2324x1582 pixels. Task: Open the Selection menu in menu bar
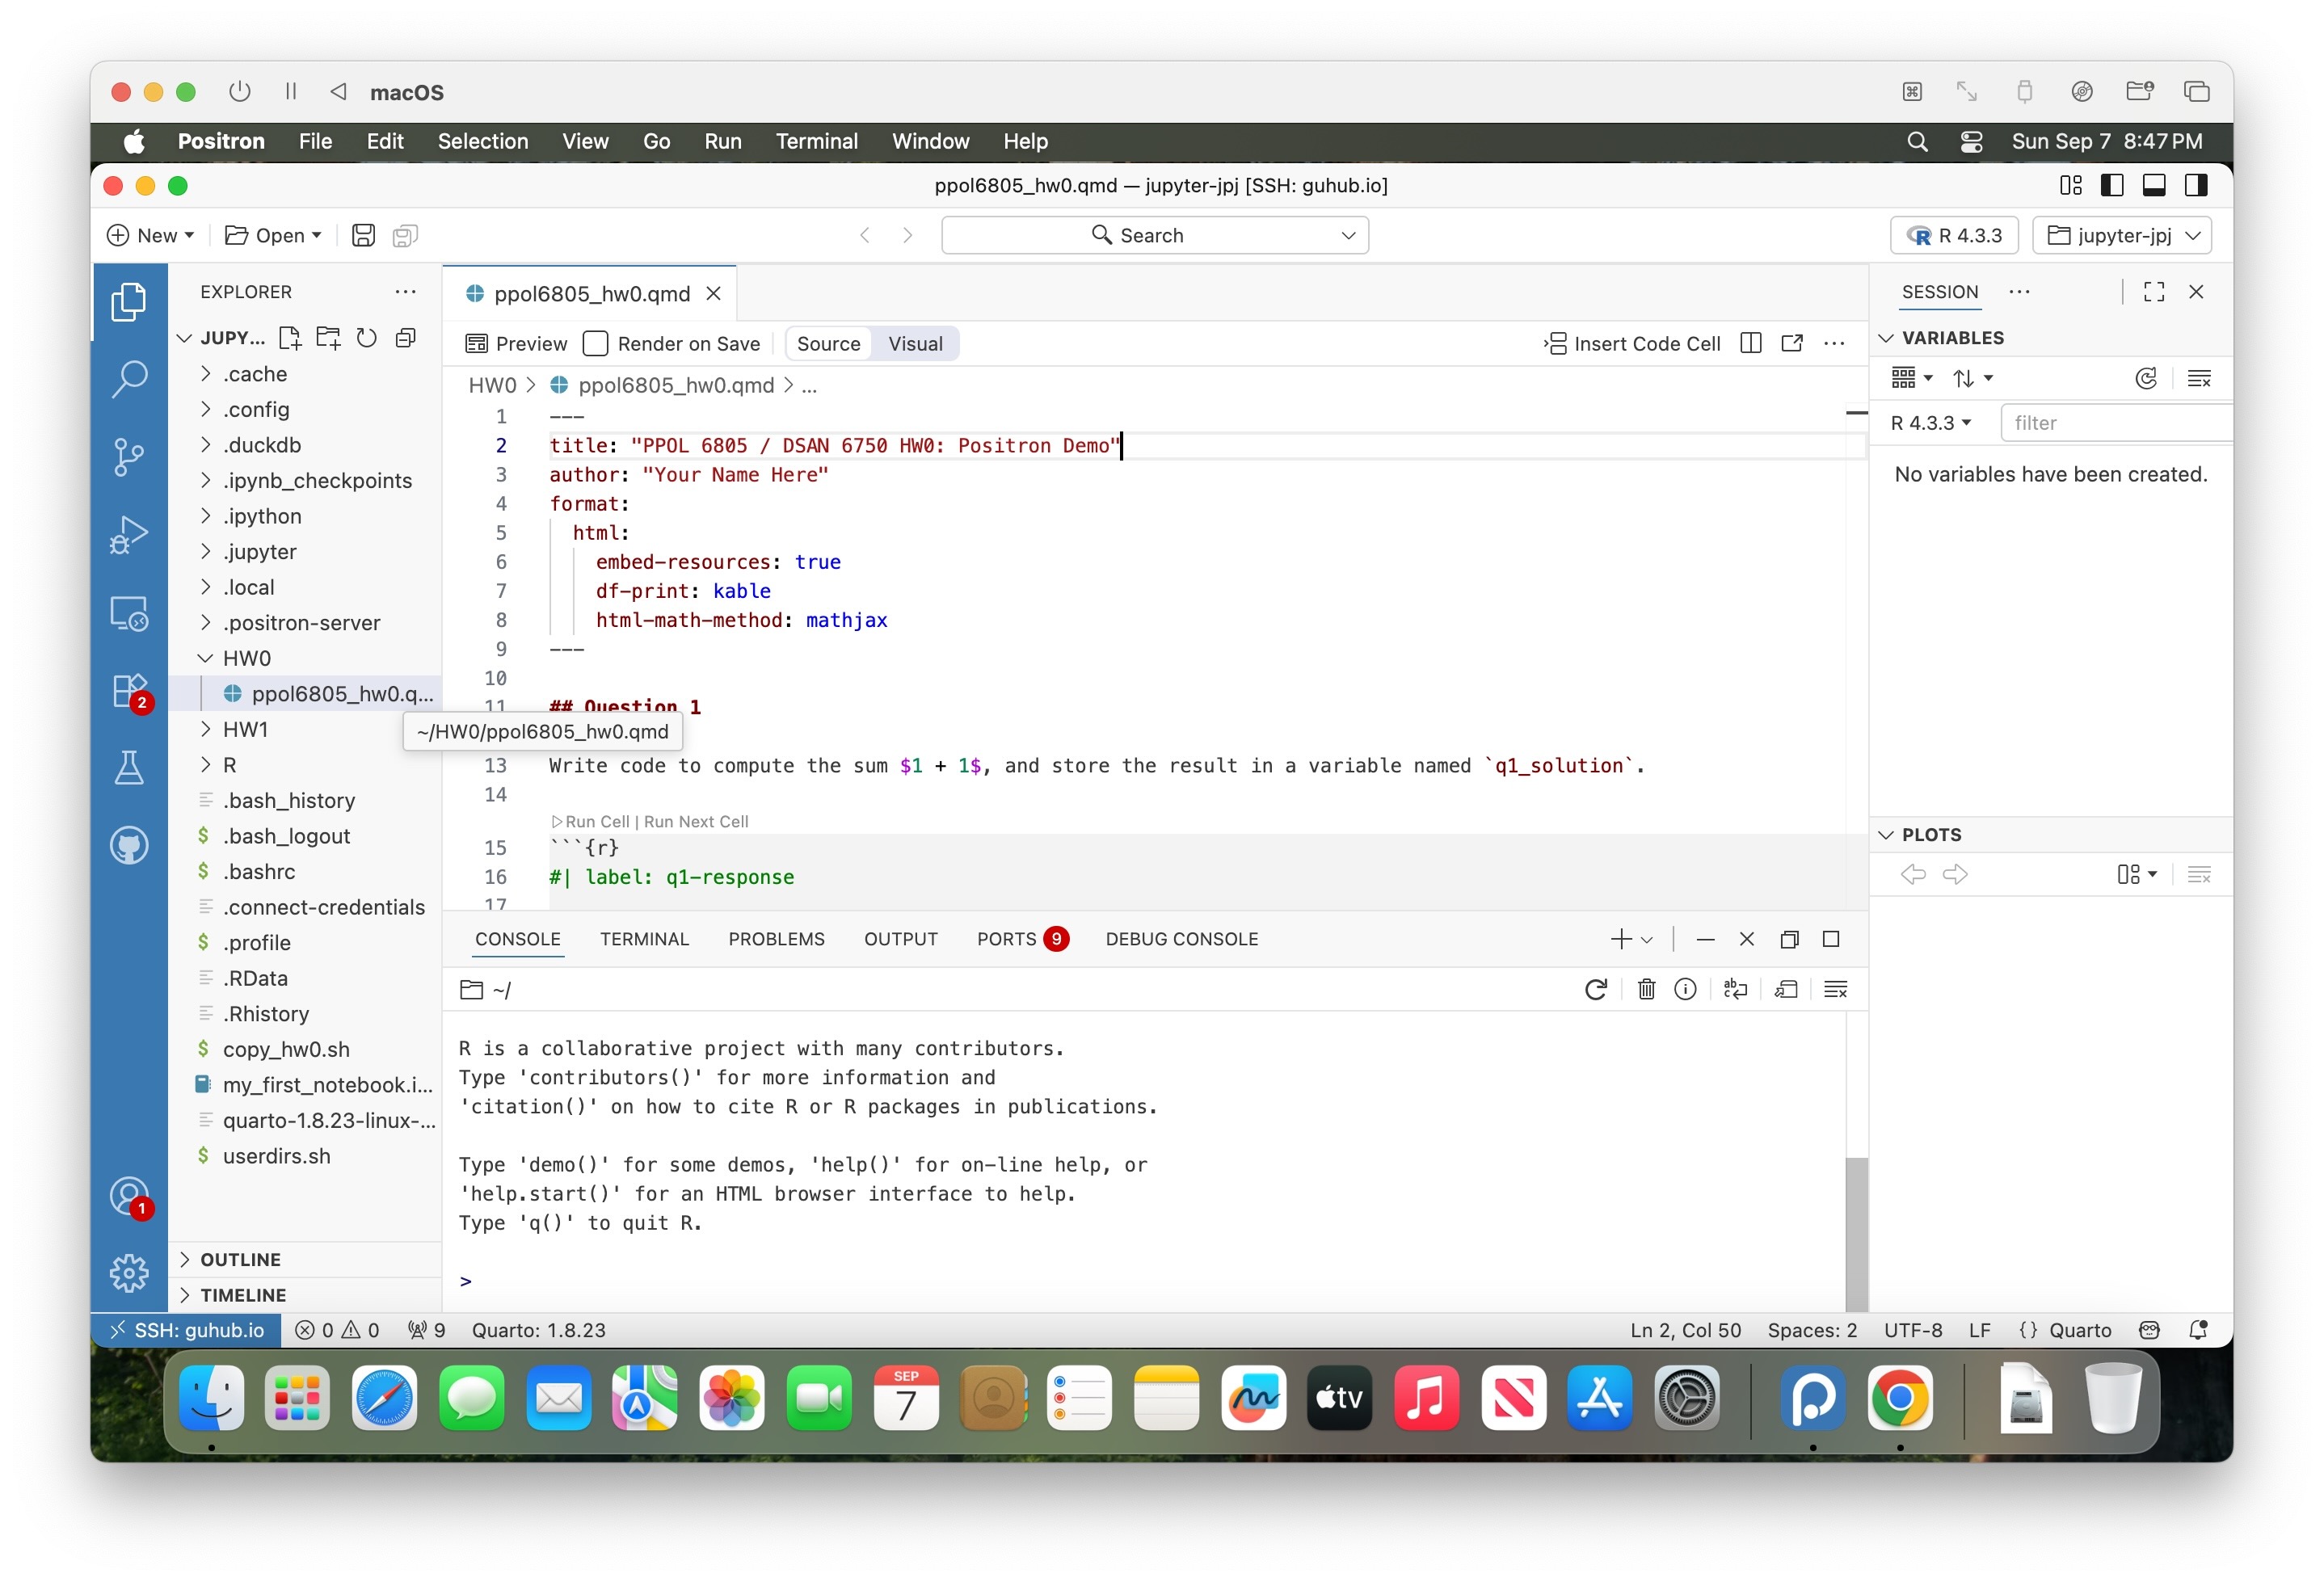click(482, 141)
